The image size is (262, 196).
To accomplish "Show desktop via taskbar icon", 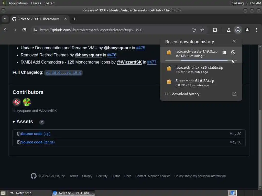I will tap(3, 193).
